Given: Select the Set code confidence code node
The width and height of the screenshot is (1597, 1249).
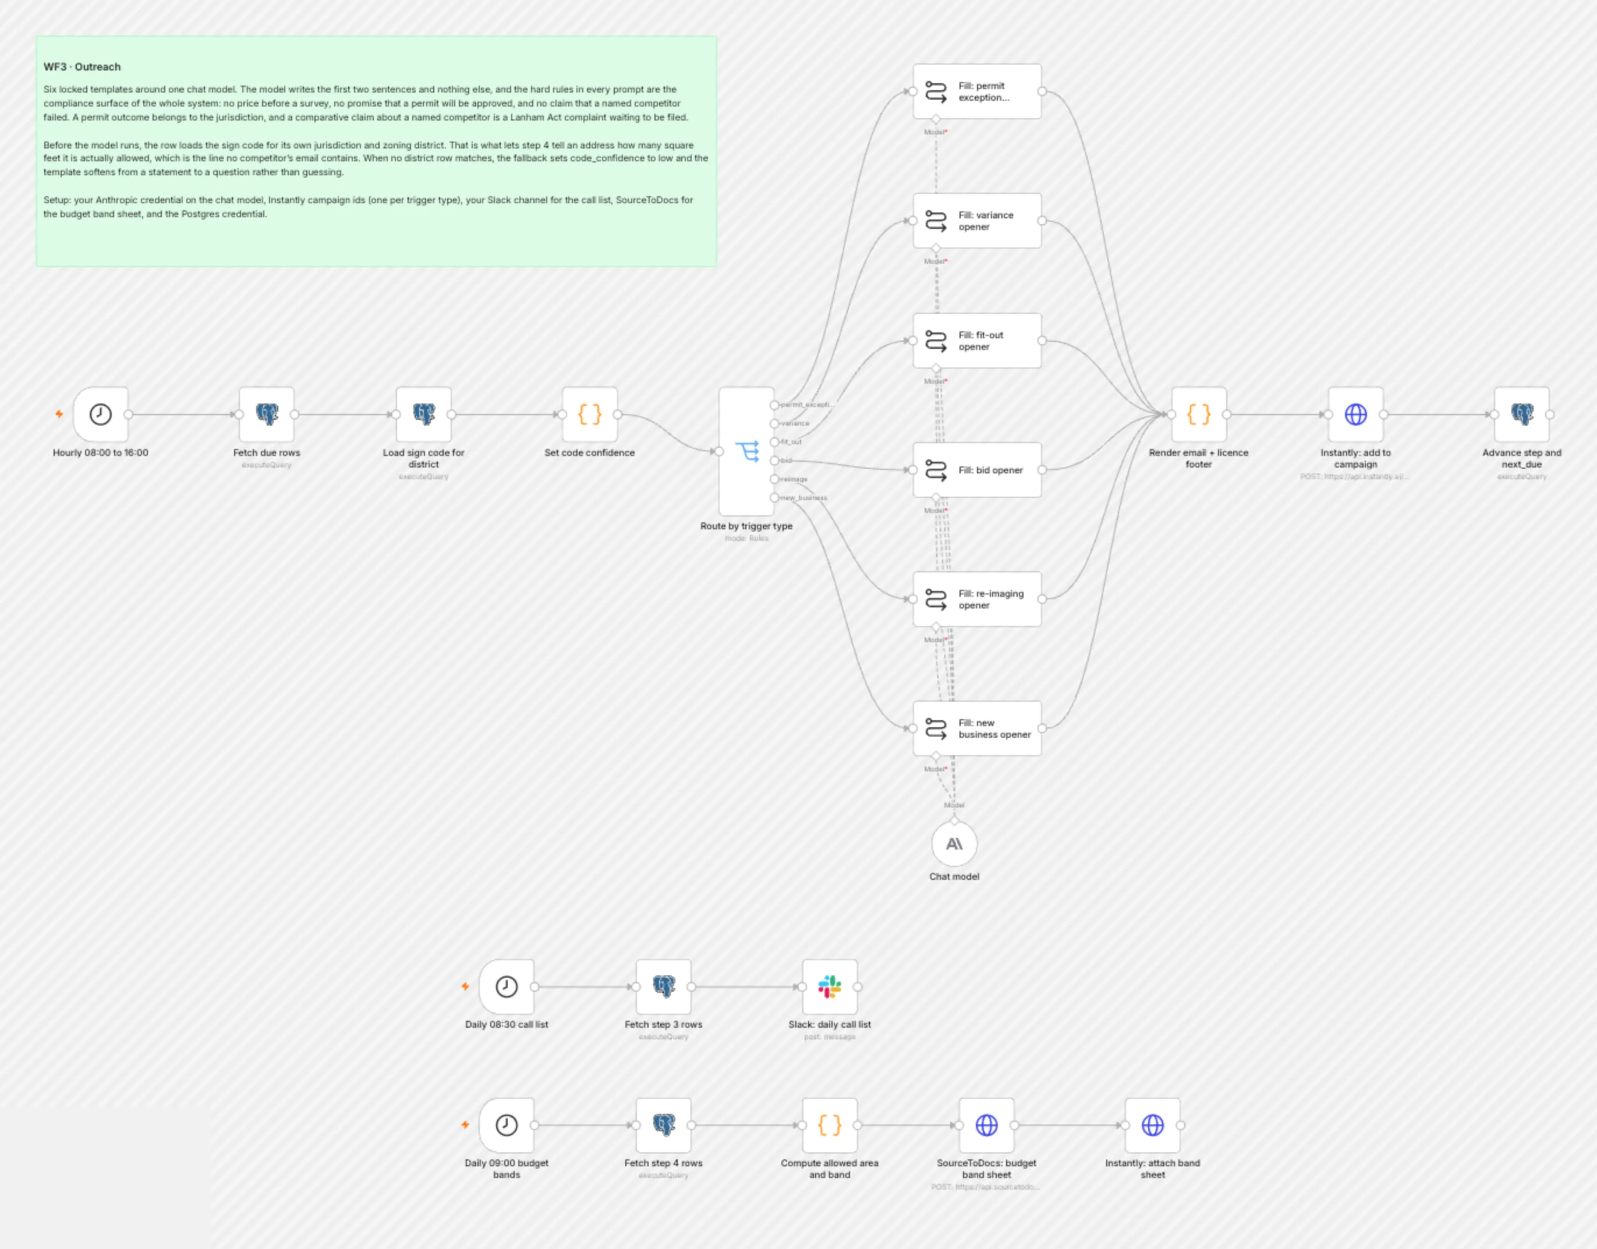Looking at the screenshot, I should click(x=589, y=414).
